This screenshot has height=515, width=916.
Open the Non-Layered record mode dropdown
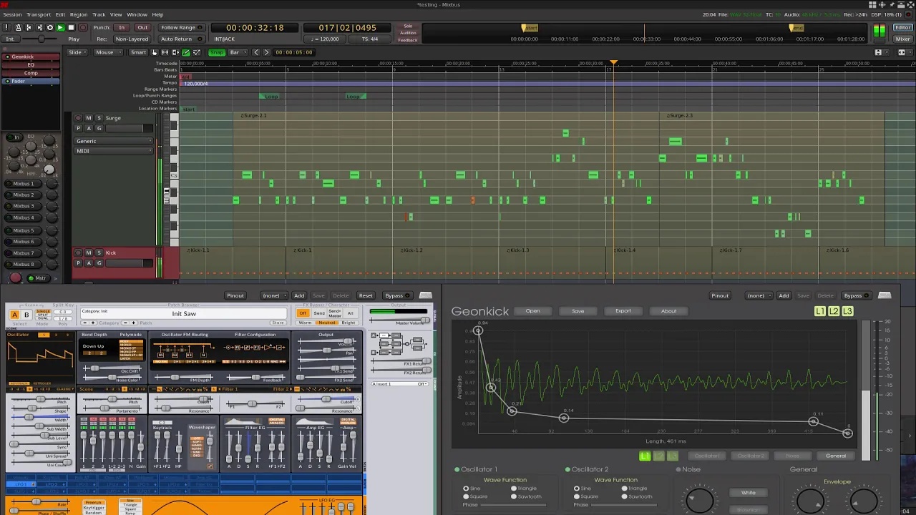coord(132,39)
